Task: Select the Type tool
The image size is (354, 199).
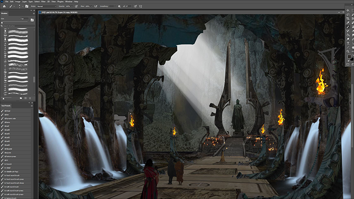Action: 348,43
